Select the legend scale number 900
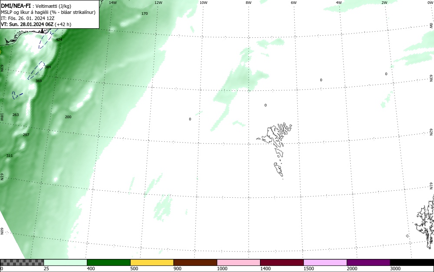This screenshot has height=272, width=434. tap(178, 269)
